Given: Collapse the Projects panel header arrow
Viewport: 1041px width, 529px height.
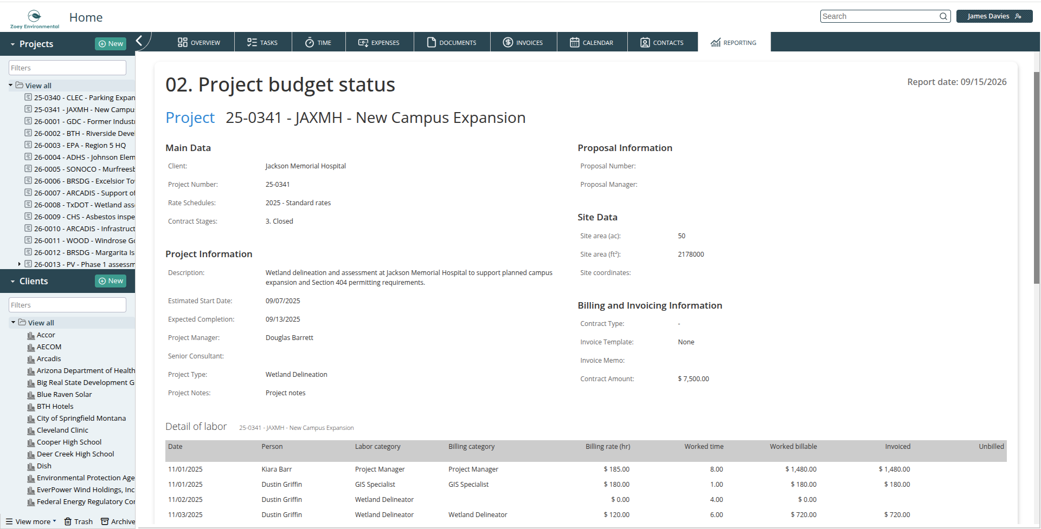Looking at the screenshot, I should pyautogui.click(x=12, y=44).
